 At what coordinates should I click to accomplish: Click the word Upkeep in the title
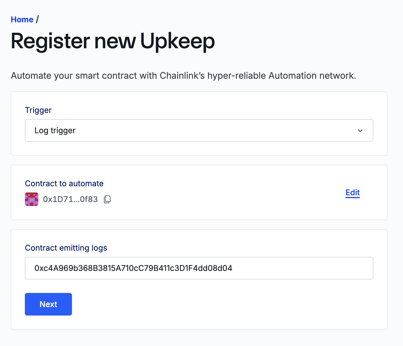pyautogui.click(x=177, y=41)
